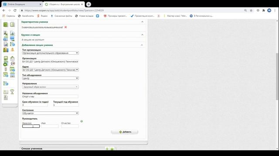The image size is (279, 156).
Task: Click the magnifier with 1.0 icon
Action: (x=12, y=64)
